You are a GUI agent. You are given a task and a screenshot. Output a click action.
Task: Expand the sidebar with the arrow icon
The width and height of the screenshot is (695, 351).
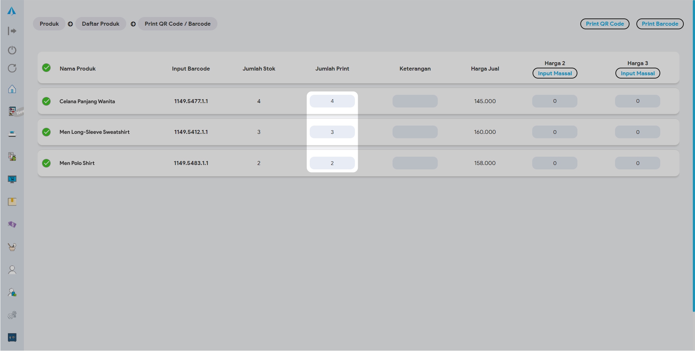[12, 31]
